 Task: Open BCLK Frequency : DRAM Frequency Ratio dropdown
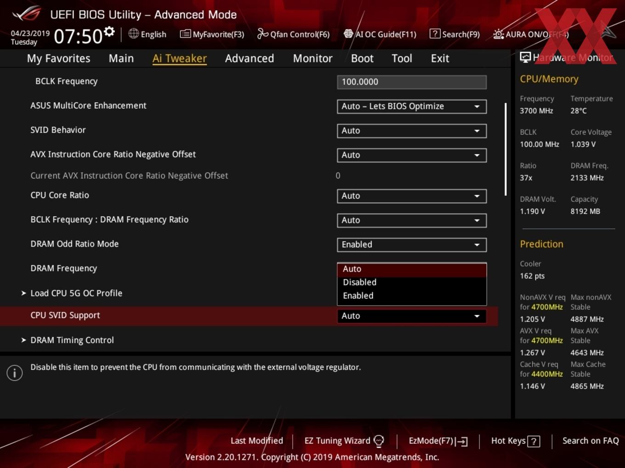coord(412,220)
